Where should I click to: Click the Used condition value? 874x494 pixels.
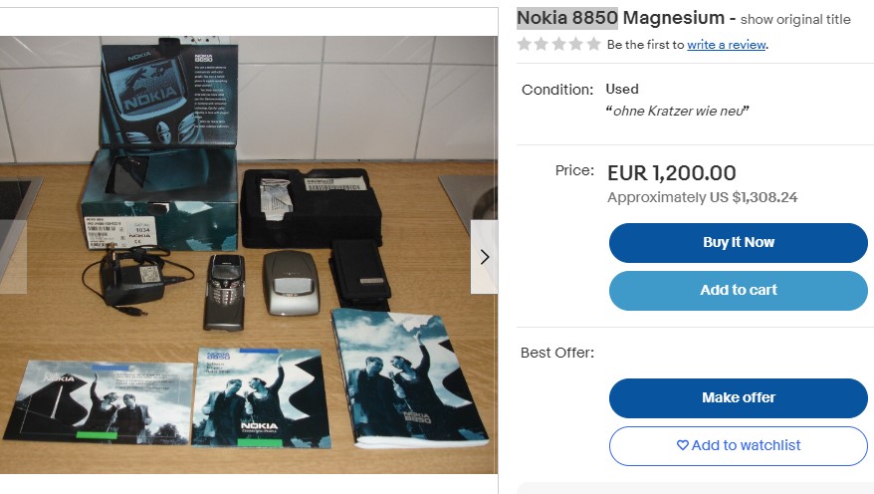(622, 90)
